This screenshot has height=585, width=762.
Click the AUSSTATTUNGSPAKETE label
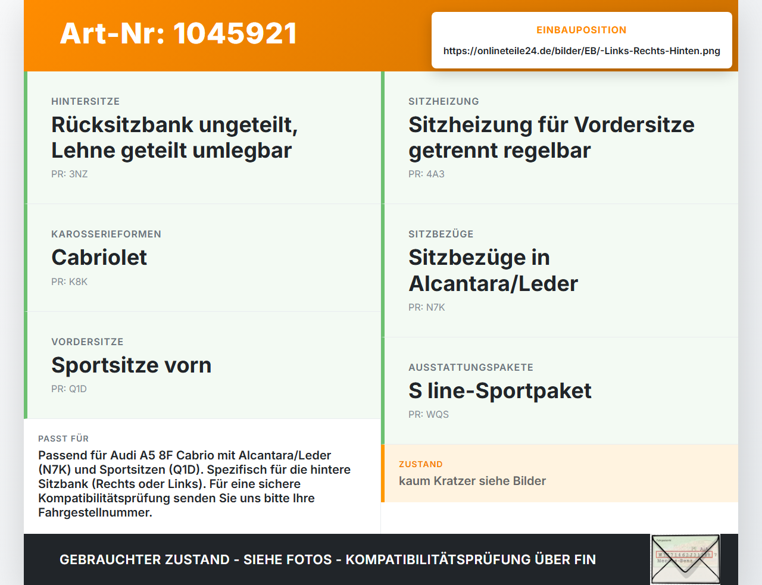471,367
